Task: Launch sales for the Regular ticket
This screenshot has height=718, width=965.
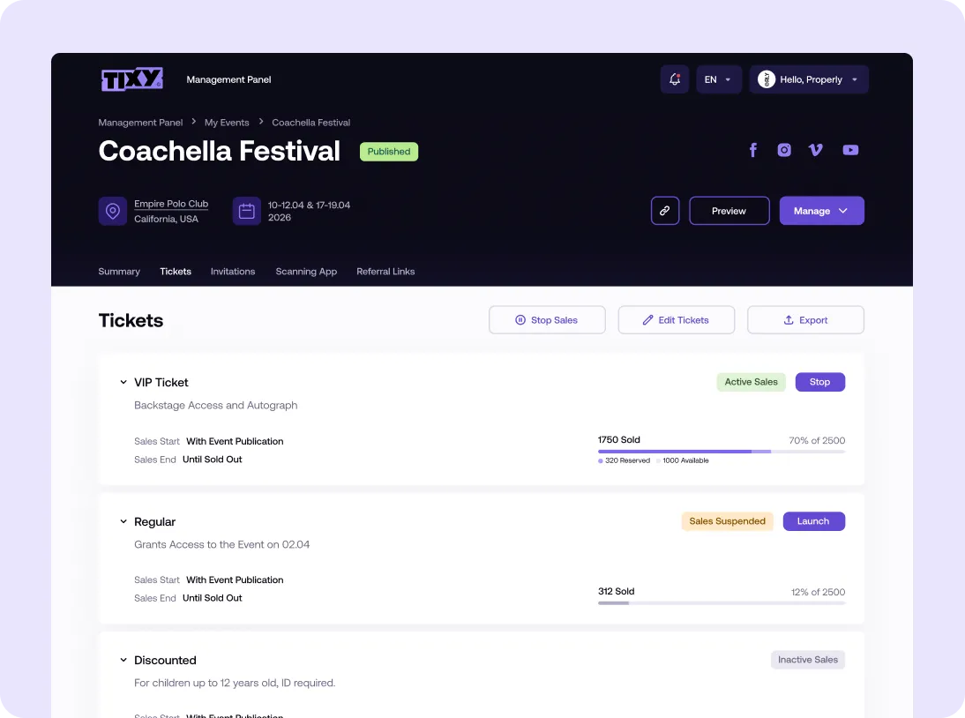Action: point(813,521)
